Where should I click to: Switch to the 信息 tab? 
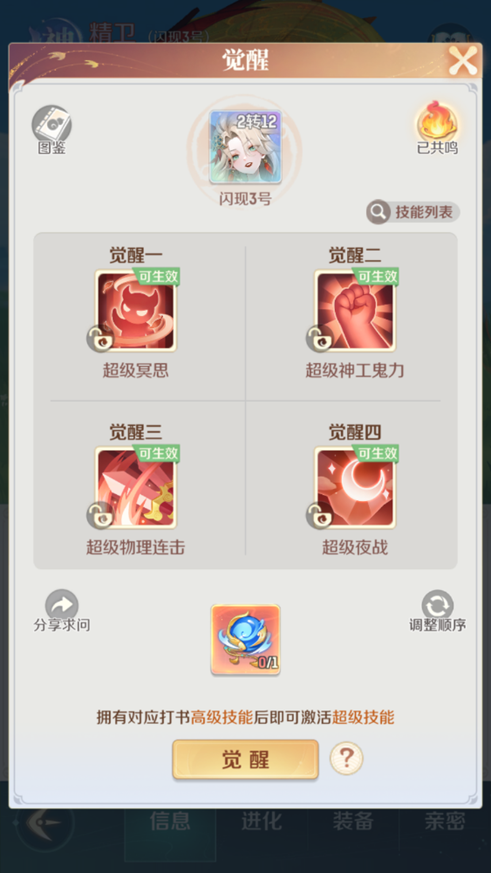tap(170, 822)
